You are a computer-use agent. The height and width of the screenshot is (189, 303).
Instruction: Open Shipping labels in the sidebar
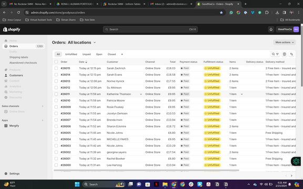pos(19,57)
